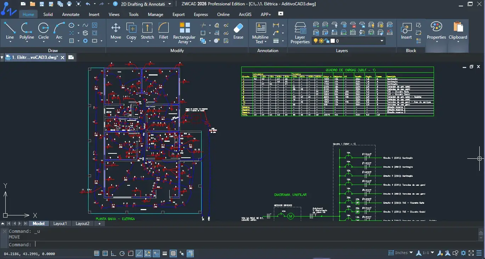Click the Table icon in Annotation panel

pos(276,41)
